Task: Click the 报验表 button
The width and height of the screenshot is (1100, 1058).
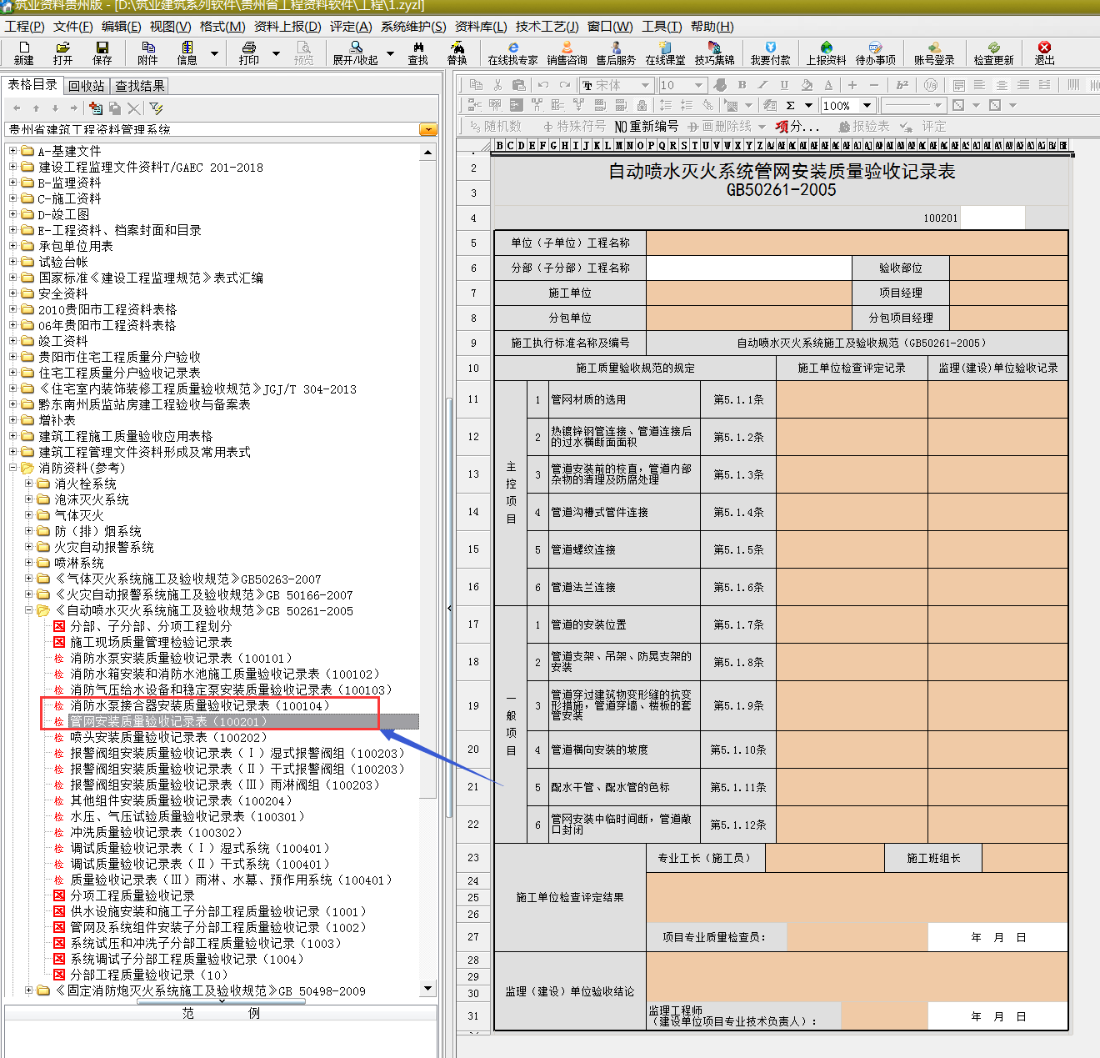Action: click(863, 126)
